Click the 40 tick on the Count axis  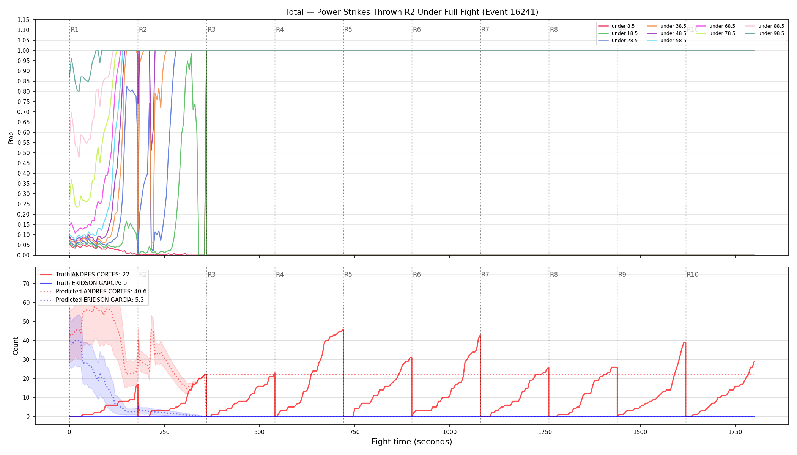[x=26, y=340]
